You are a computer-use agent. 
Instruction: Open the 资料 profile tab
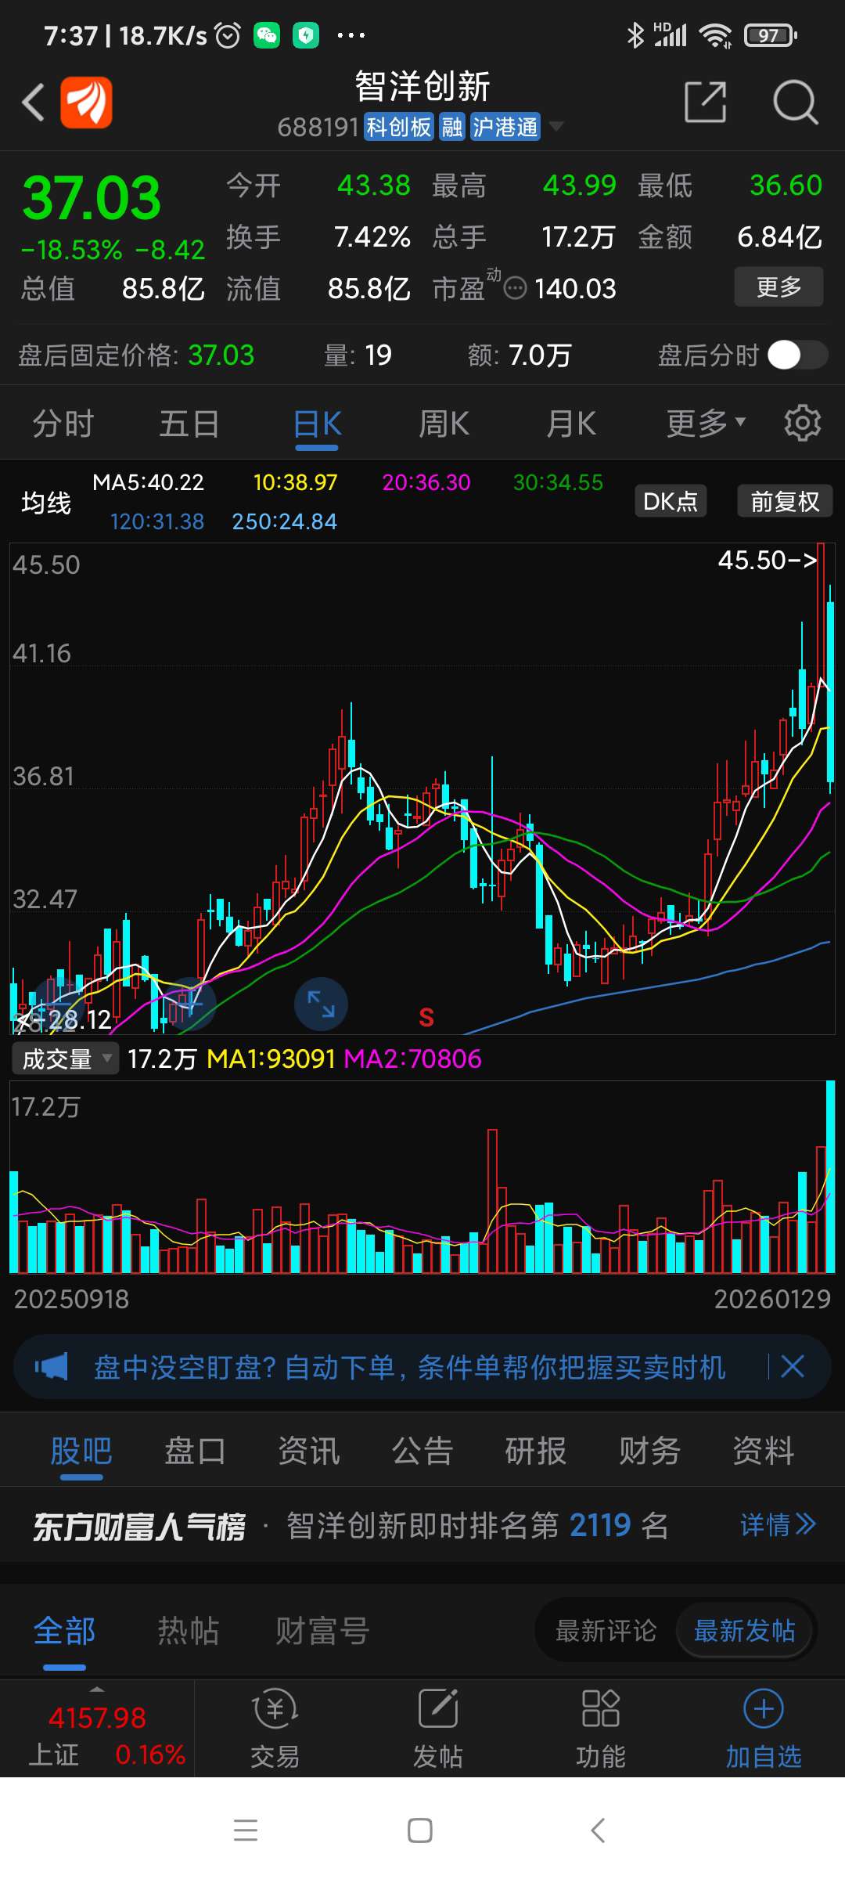tap(764, 1451)
